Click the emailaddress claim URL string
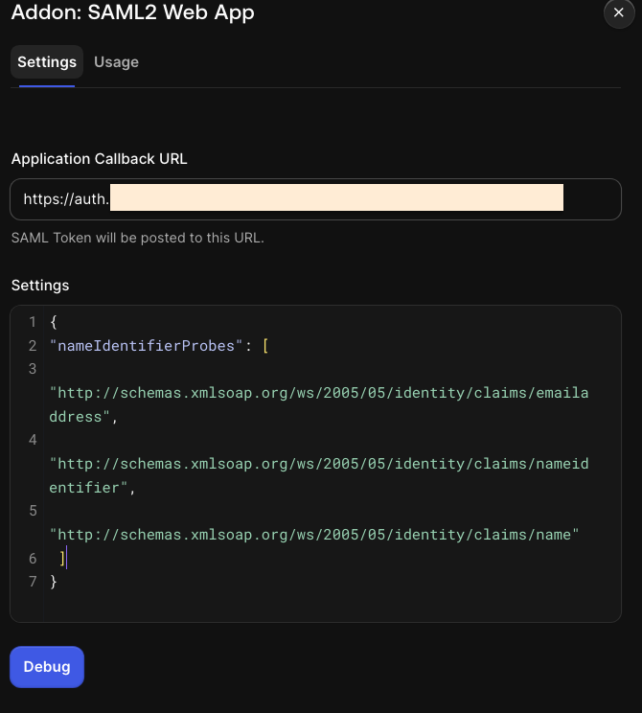 coord(319,404)
